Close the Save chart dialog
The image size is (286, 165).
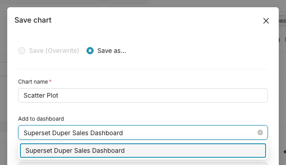tap(266, 21)
